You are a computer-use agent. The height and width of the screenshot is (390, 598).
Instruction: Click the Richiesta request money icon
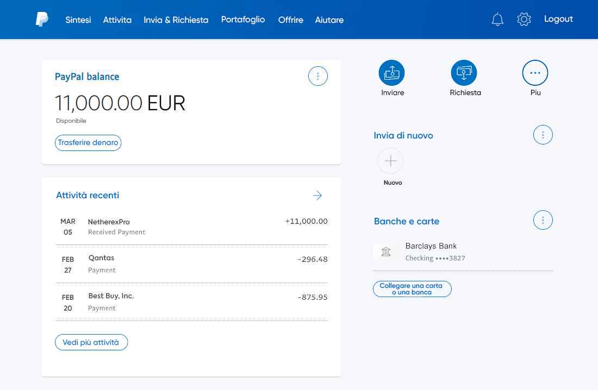pyautogui.click(x=464, y=73)
